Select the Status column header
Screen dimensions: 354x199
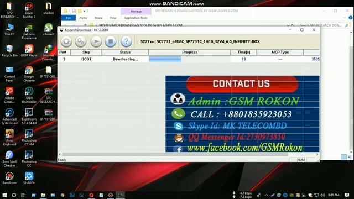(x=125, y=52)
